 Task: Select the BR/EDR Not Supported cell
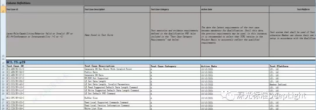click(117, 78)
